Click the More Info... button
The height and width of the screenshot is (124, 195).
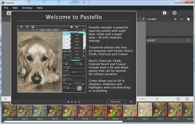[116, 102]
